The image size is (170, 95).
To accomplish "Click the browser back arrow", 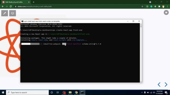I will (x=3, y=6).
